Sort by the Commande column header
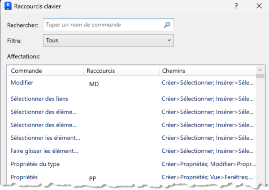 46,71
